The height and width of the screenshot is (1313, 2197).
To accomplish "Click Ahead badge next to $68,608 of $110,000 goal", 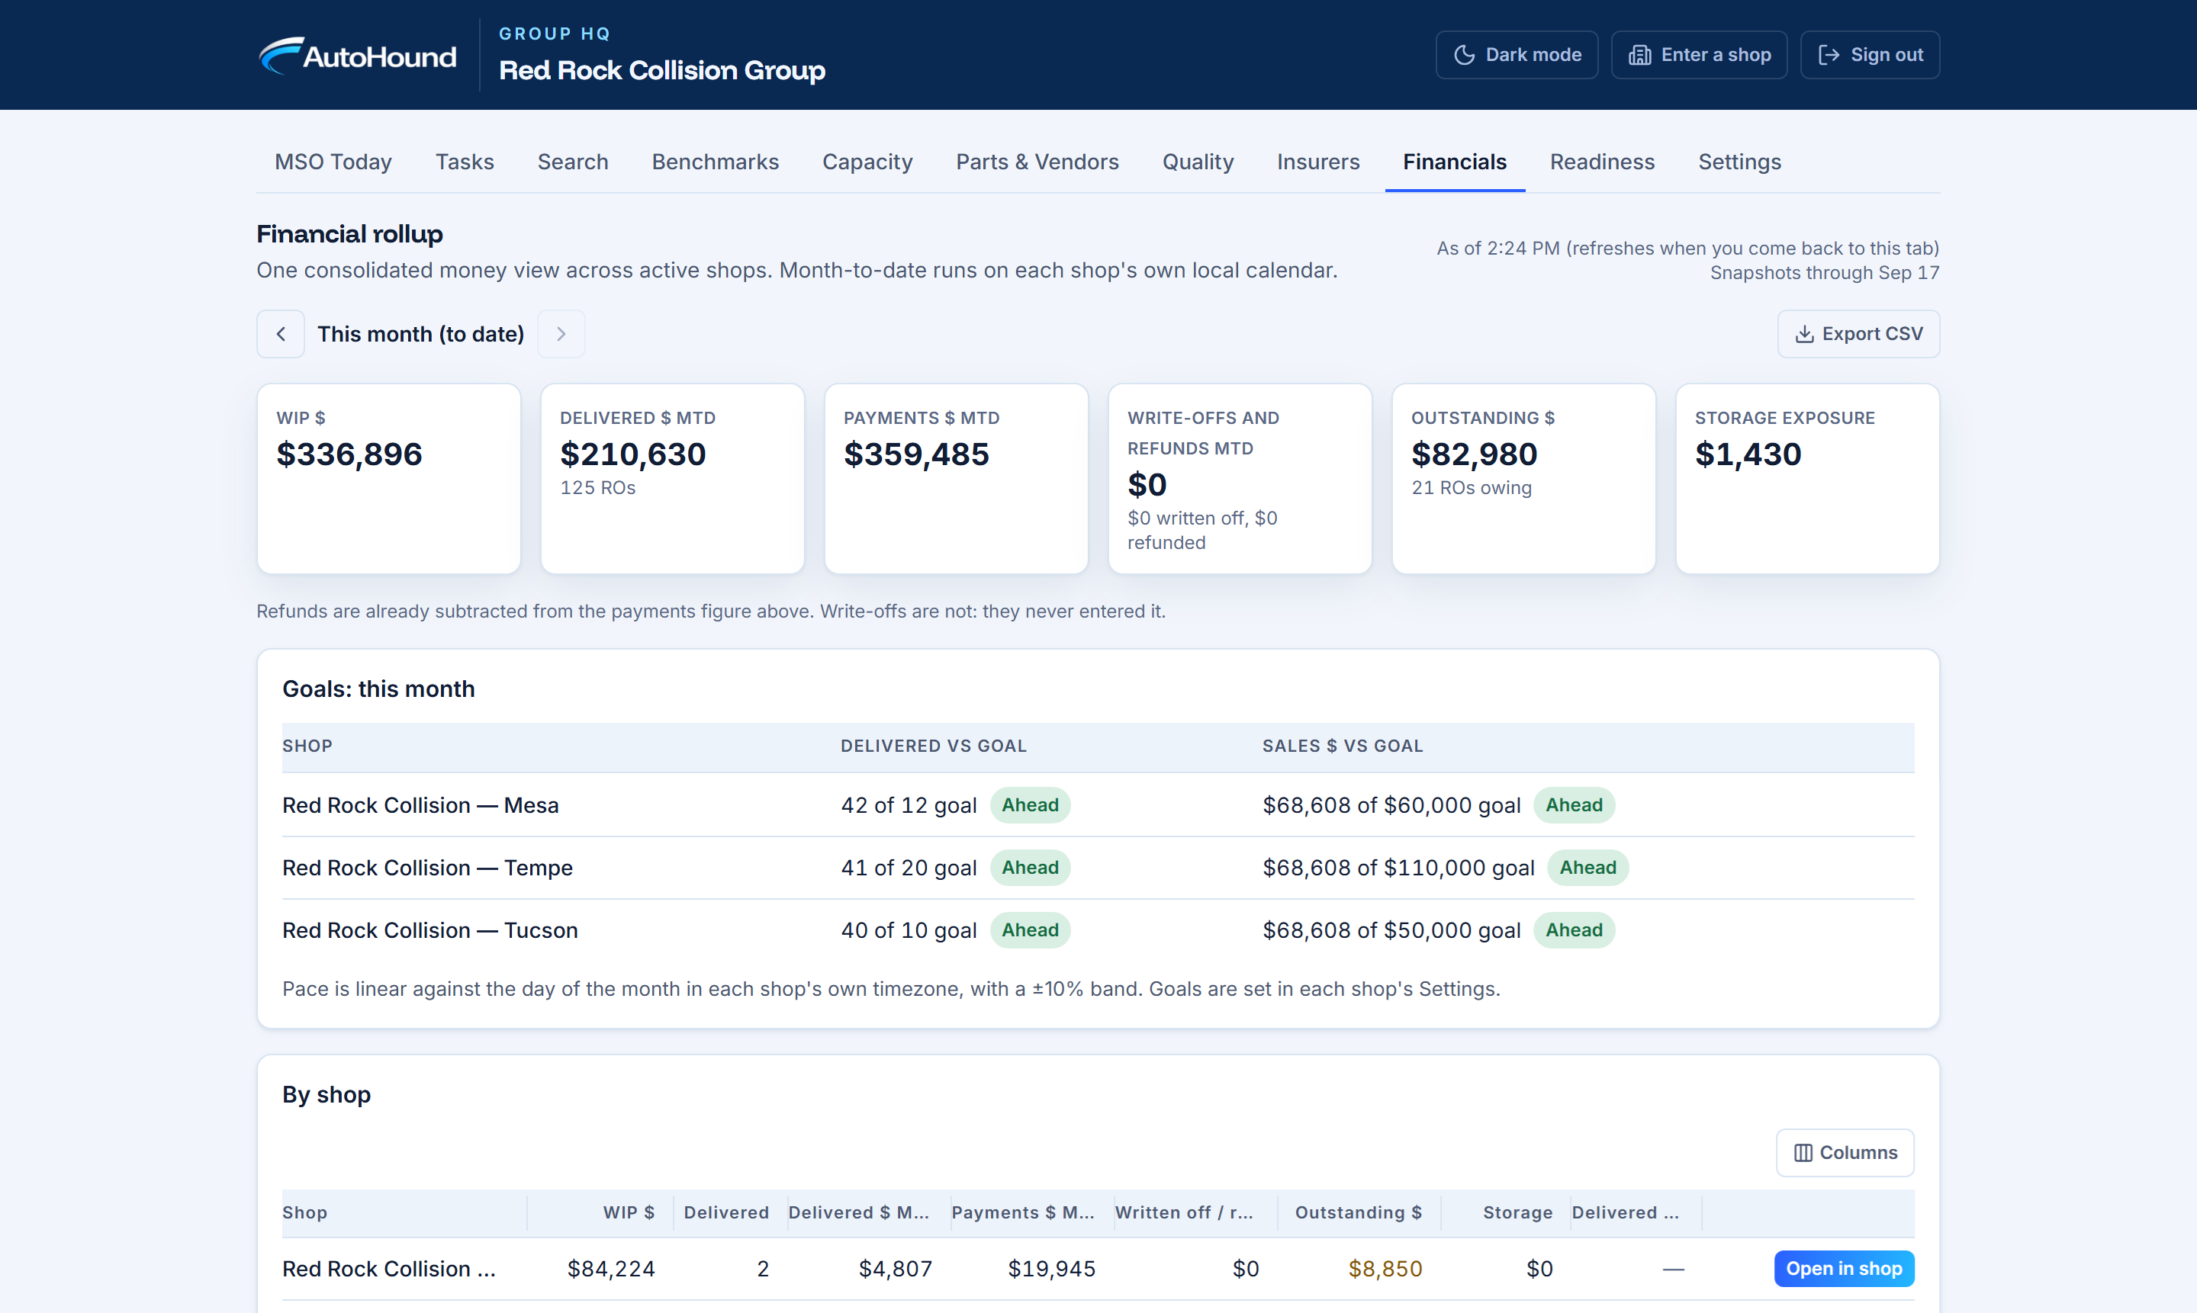I will point(1587,867).
